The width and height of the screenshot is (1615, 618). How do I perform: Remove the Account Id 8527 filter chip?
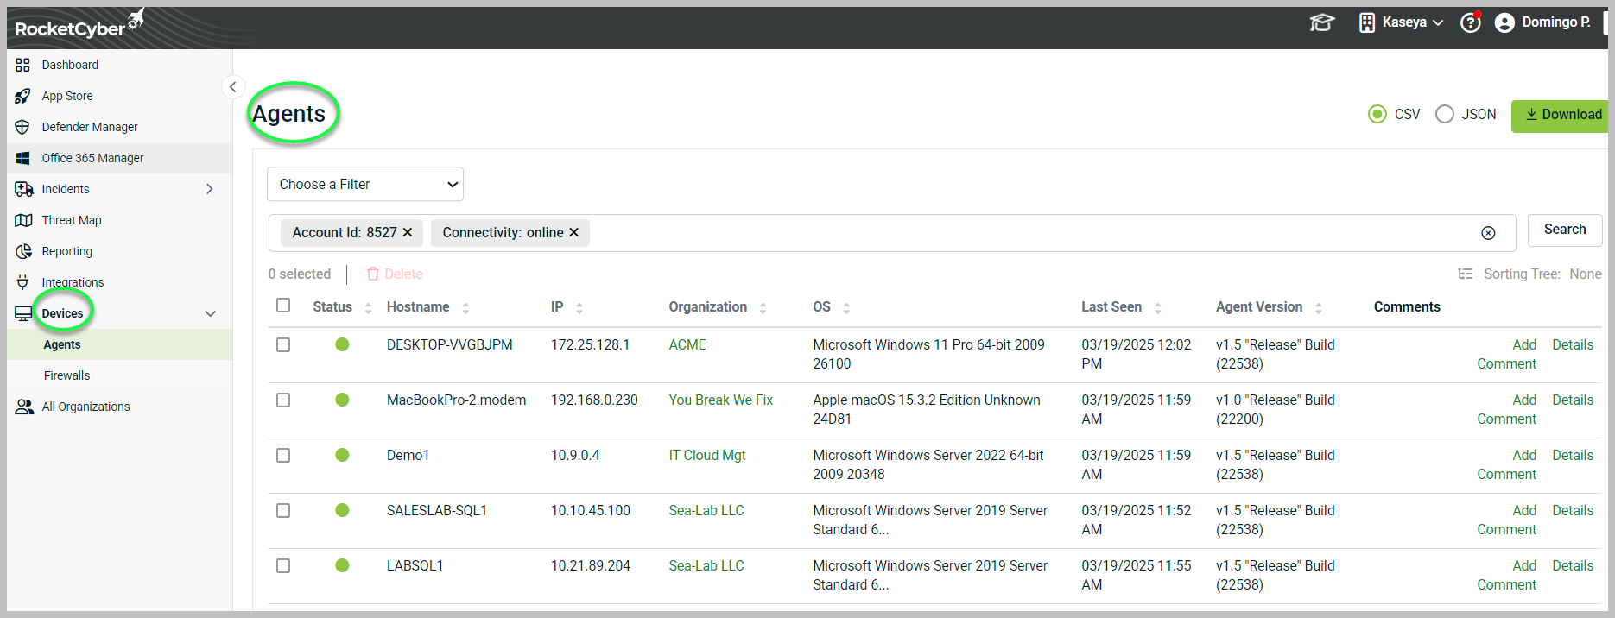pyautogui.click(x=408, y=232)
